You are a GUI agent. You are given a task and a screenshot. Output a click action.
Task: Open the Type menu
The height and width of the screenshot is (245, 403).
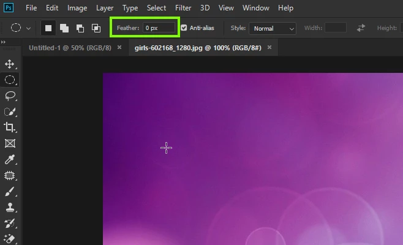click(130, 8)
